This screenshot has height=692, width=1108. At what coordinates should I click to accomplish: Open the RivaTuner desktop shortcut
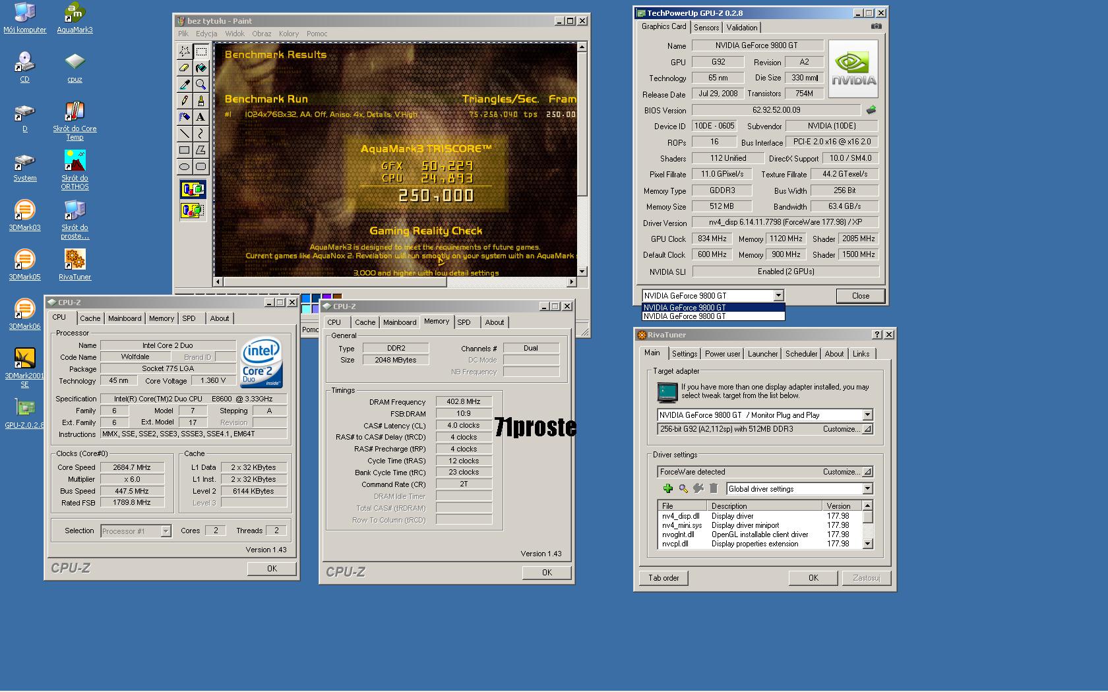click(75, 265)
